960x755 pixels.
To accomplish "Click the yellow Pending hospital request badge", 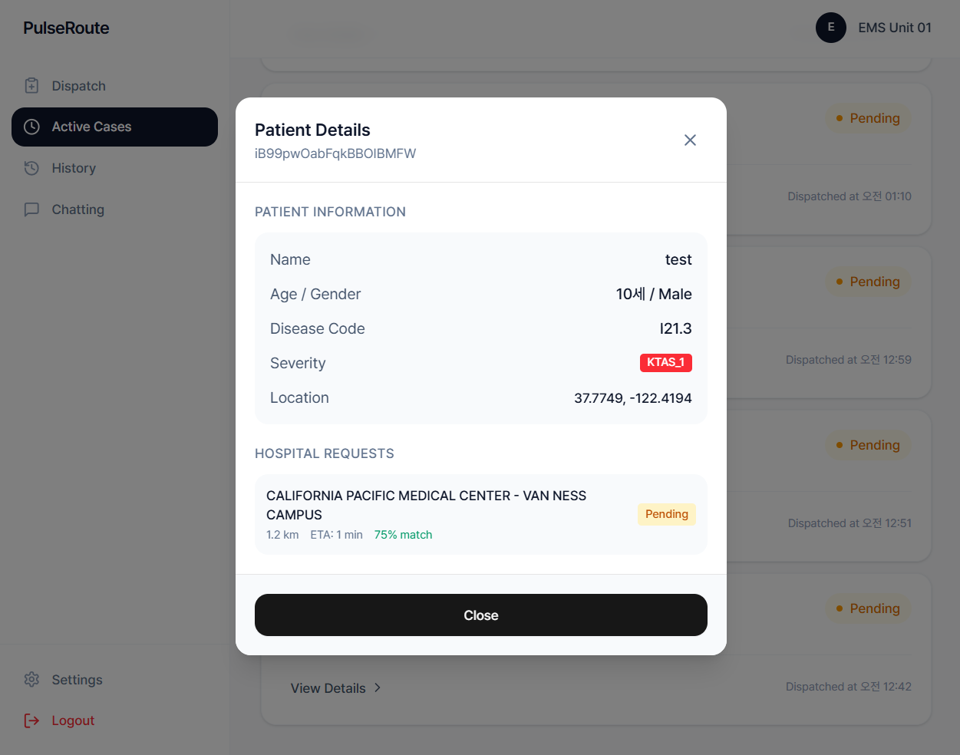I will click(666, 514).
